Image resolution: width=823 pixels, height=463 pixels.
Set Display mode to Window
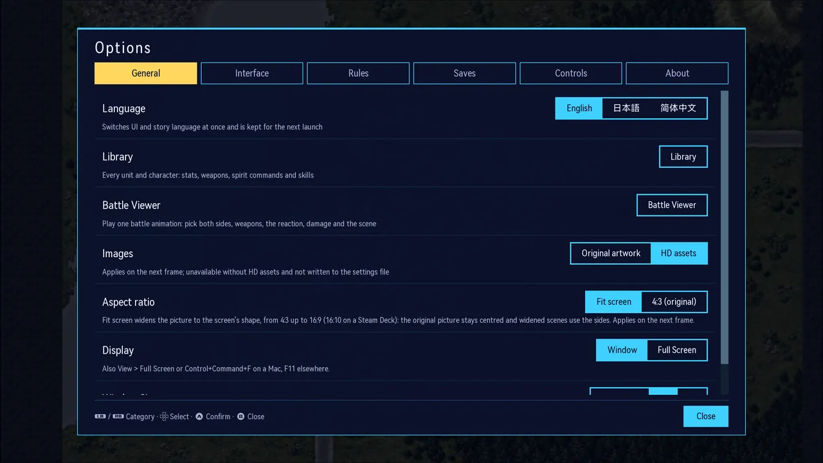tap(622, 350)
